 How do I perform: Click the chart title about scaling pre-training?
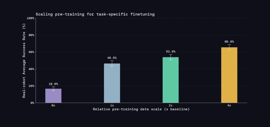[x=95, y=14]
